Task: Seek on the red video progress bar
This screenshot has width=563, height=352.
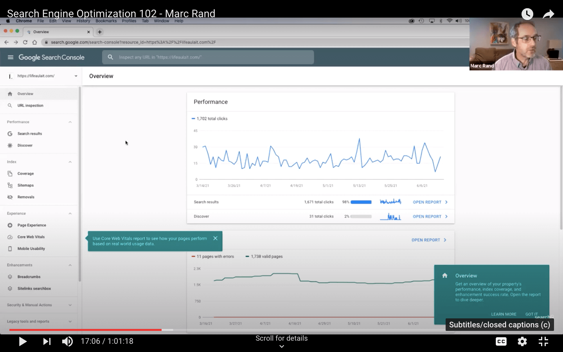Action: [x=85, y=330]
